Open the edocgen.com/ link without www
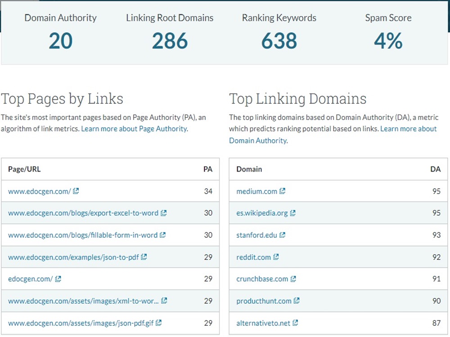The image size is (450, 337). [x=31, y=279]
